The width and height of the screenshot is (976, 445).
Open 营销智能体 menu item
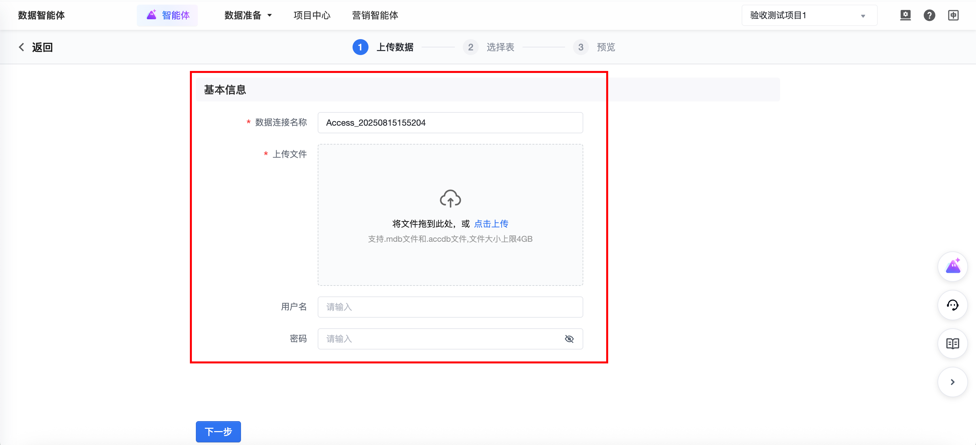[x=375, y=15]
